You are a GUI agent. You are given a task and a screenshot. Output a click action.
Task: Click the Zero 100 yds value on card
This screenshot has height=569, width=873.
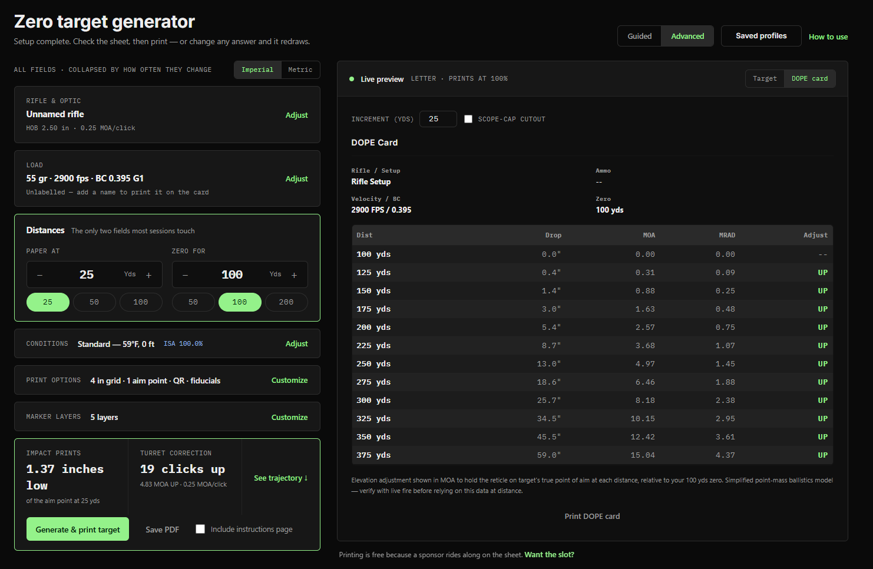pyautogui.click(x=609, y=210)
